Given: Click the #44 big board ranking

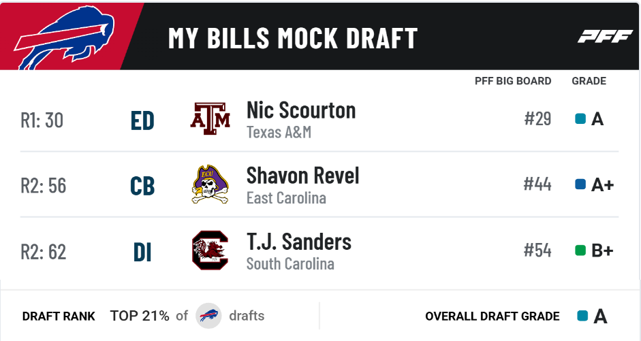Looking at the screenshot, I should coord(537,184).
